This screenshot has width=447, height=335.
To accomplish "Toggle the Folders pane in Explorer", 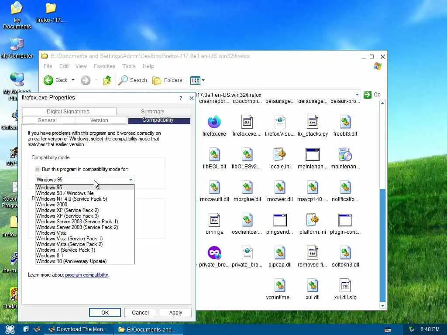I will tap(167, 80).
